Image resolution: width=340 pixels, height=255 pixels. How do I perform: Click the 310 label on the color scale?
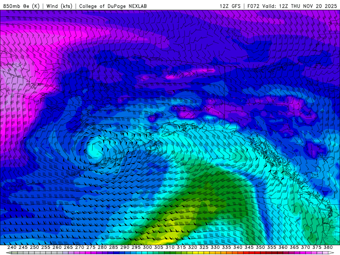point(170,247)
